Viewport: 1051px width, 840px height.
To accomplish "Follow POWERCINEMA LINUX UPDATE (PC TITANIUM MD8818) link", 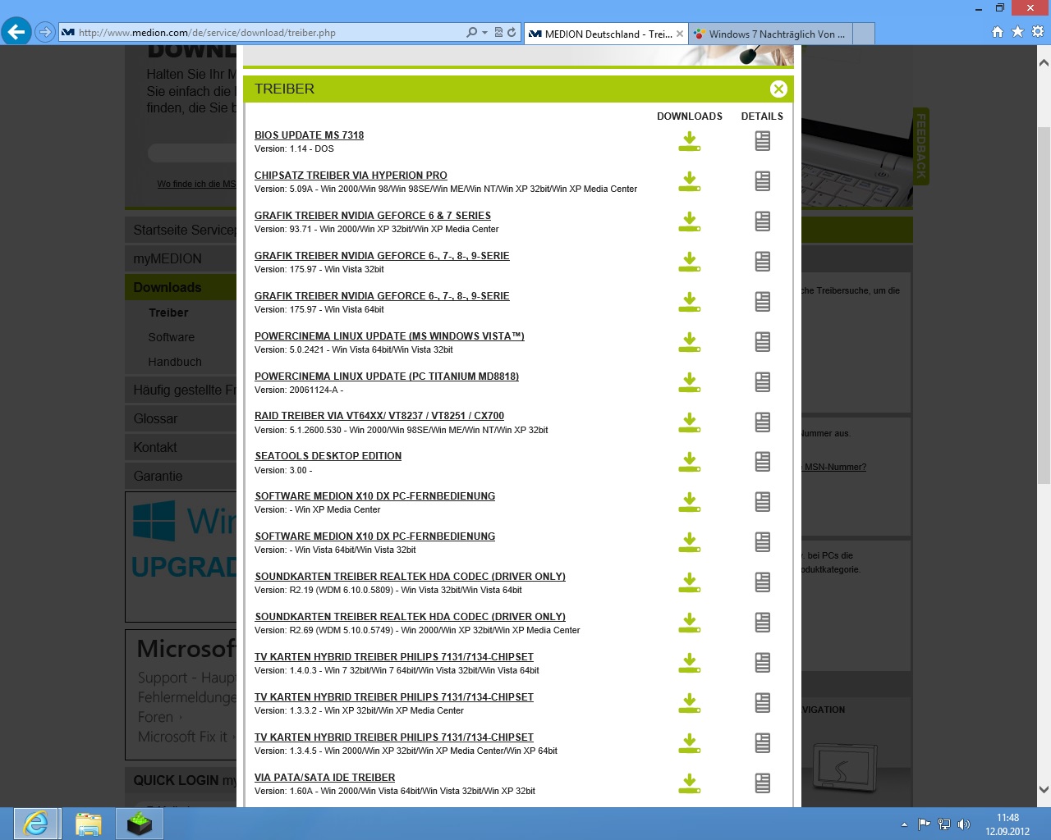I will [x=387, y=377].
